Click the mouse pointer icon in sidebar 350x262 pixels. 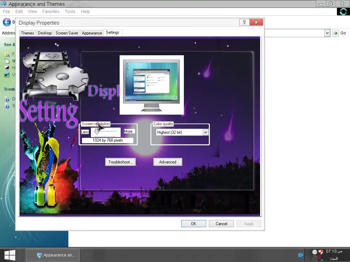7,61
